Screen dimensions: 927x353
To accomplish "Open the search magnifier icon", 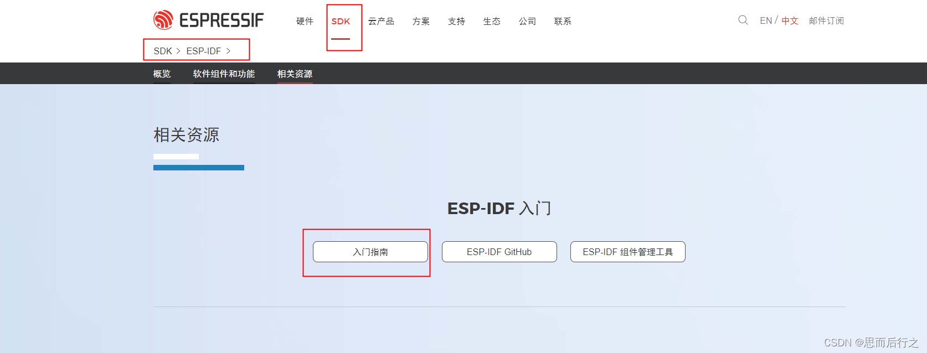I will 743,20.
